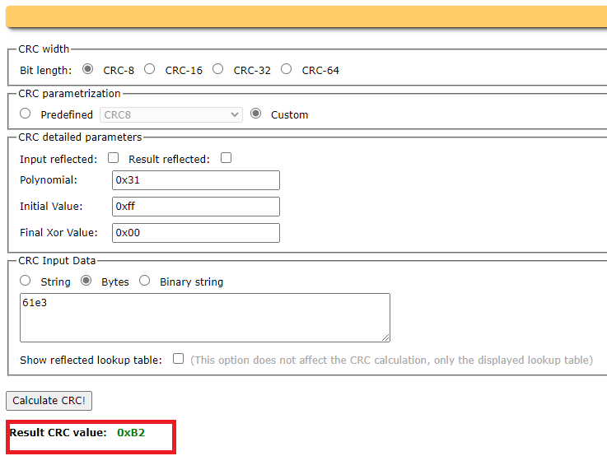Choose the Predefined parametrization option
Image resolution: width=607 pixels, height=456 pixels.
[26, 114]
